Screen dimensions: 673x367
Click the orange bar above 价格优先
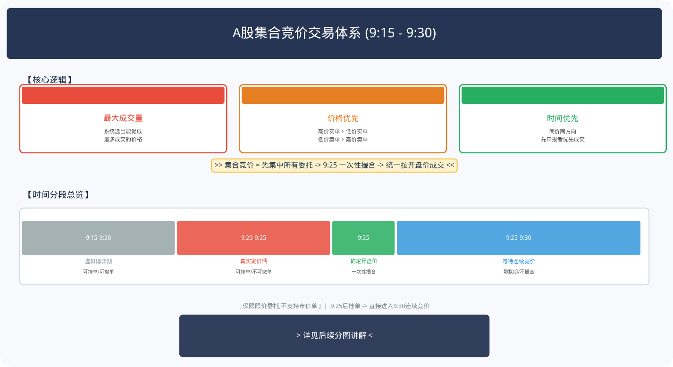(x=343, y=95)
